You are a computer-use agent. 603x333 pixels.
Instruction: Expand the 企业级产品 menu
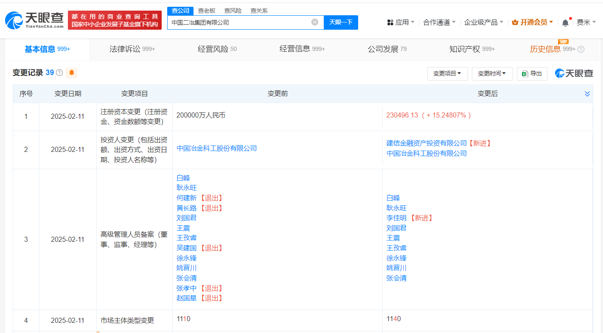pos(484,22)
